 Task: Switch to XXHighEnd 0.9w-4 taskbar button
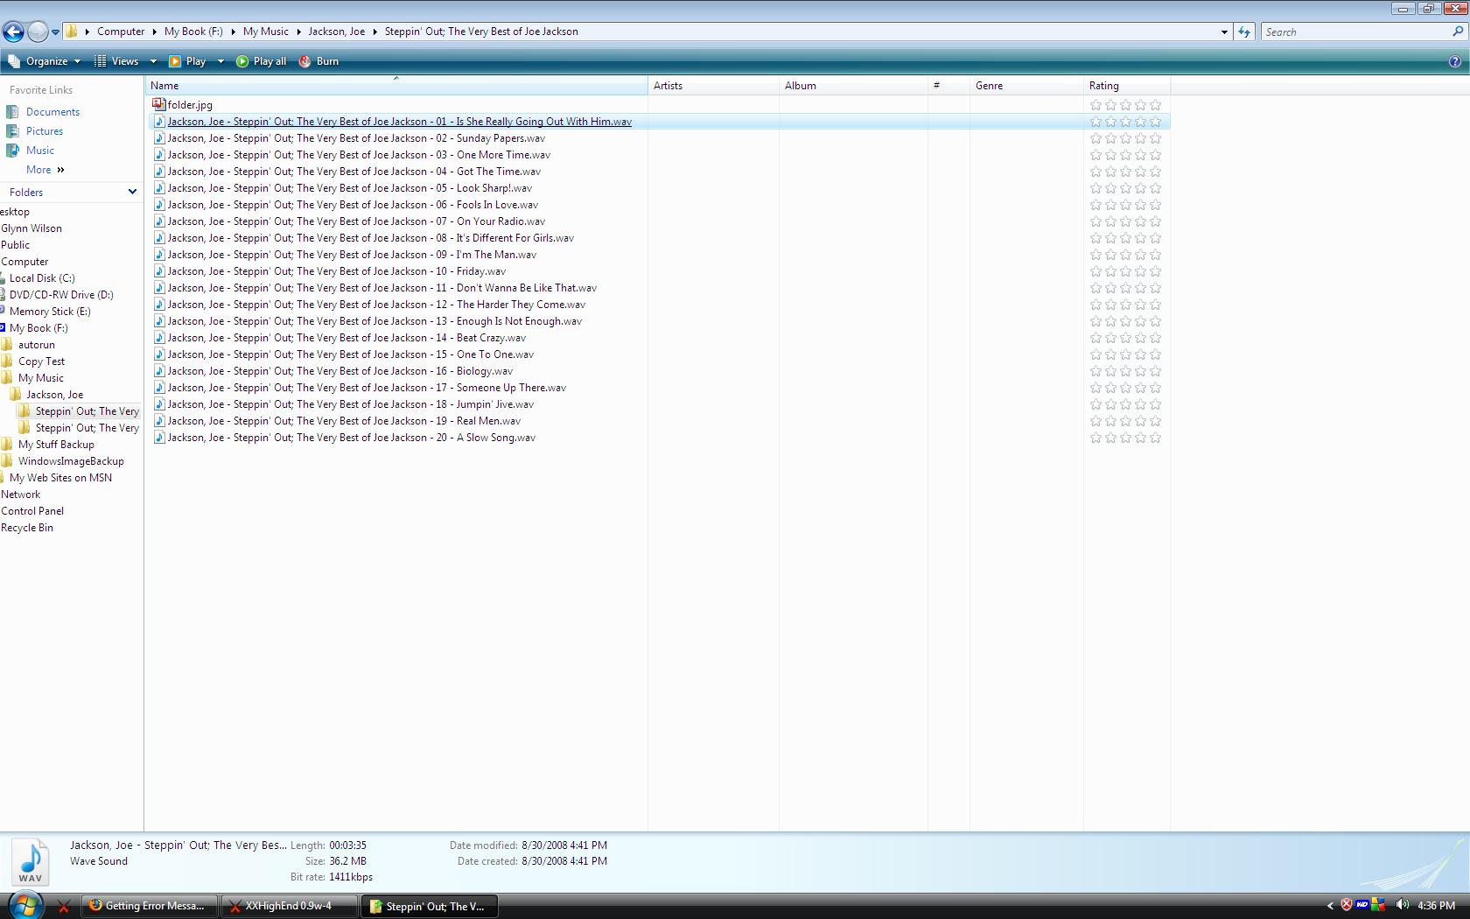[x=289, y=906]
